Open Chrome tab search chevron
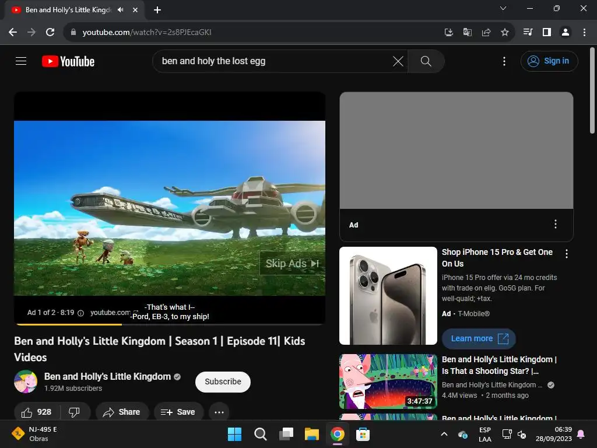This screenshot has height=448, width=597. pyautogui.click(x=503, y=8)
